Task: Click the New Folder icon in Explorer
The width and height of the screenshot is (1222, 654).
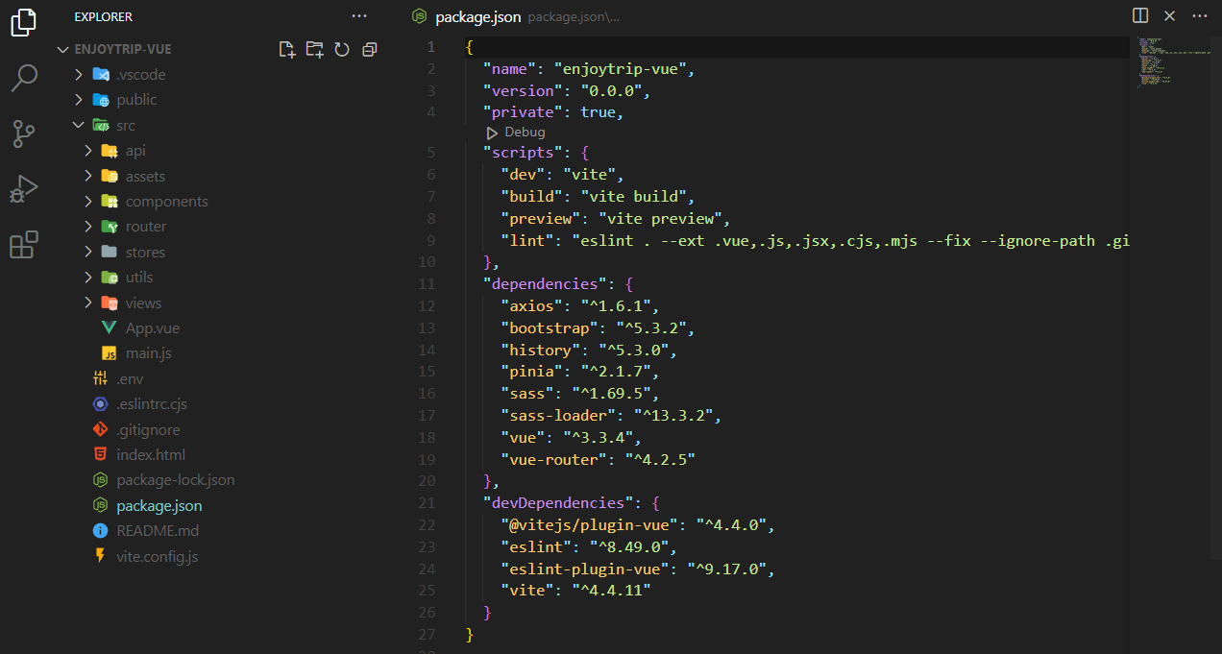Action: [314, 49]
